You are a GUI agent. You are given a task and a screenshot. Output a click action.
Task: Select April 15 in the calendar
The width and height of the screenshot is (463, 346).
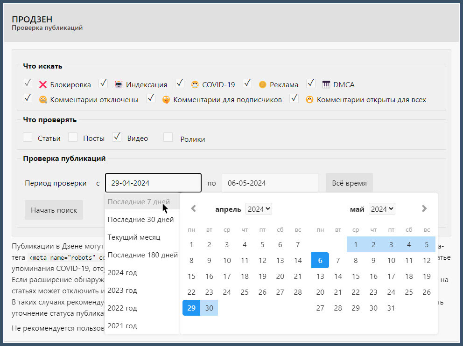pyautogui.click(x=191, y=277)
